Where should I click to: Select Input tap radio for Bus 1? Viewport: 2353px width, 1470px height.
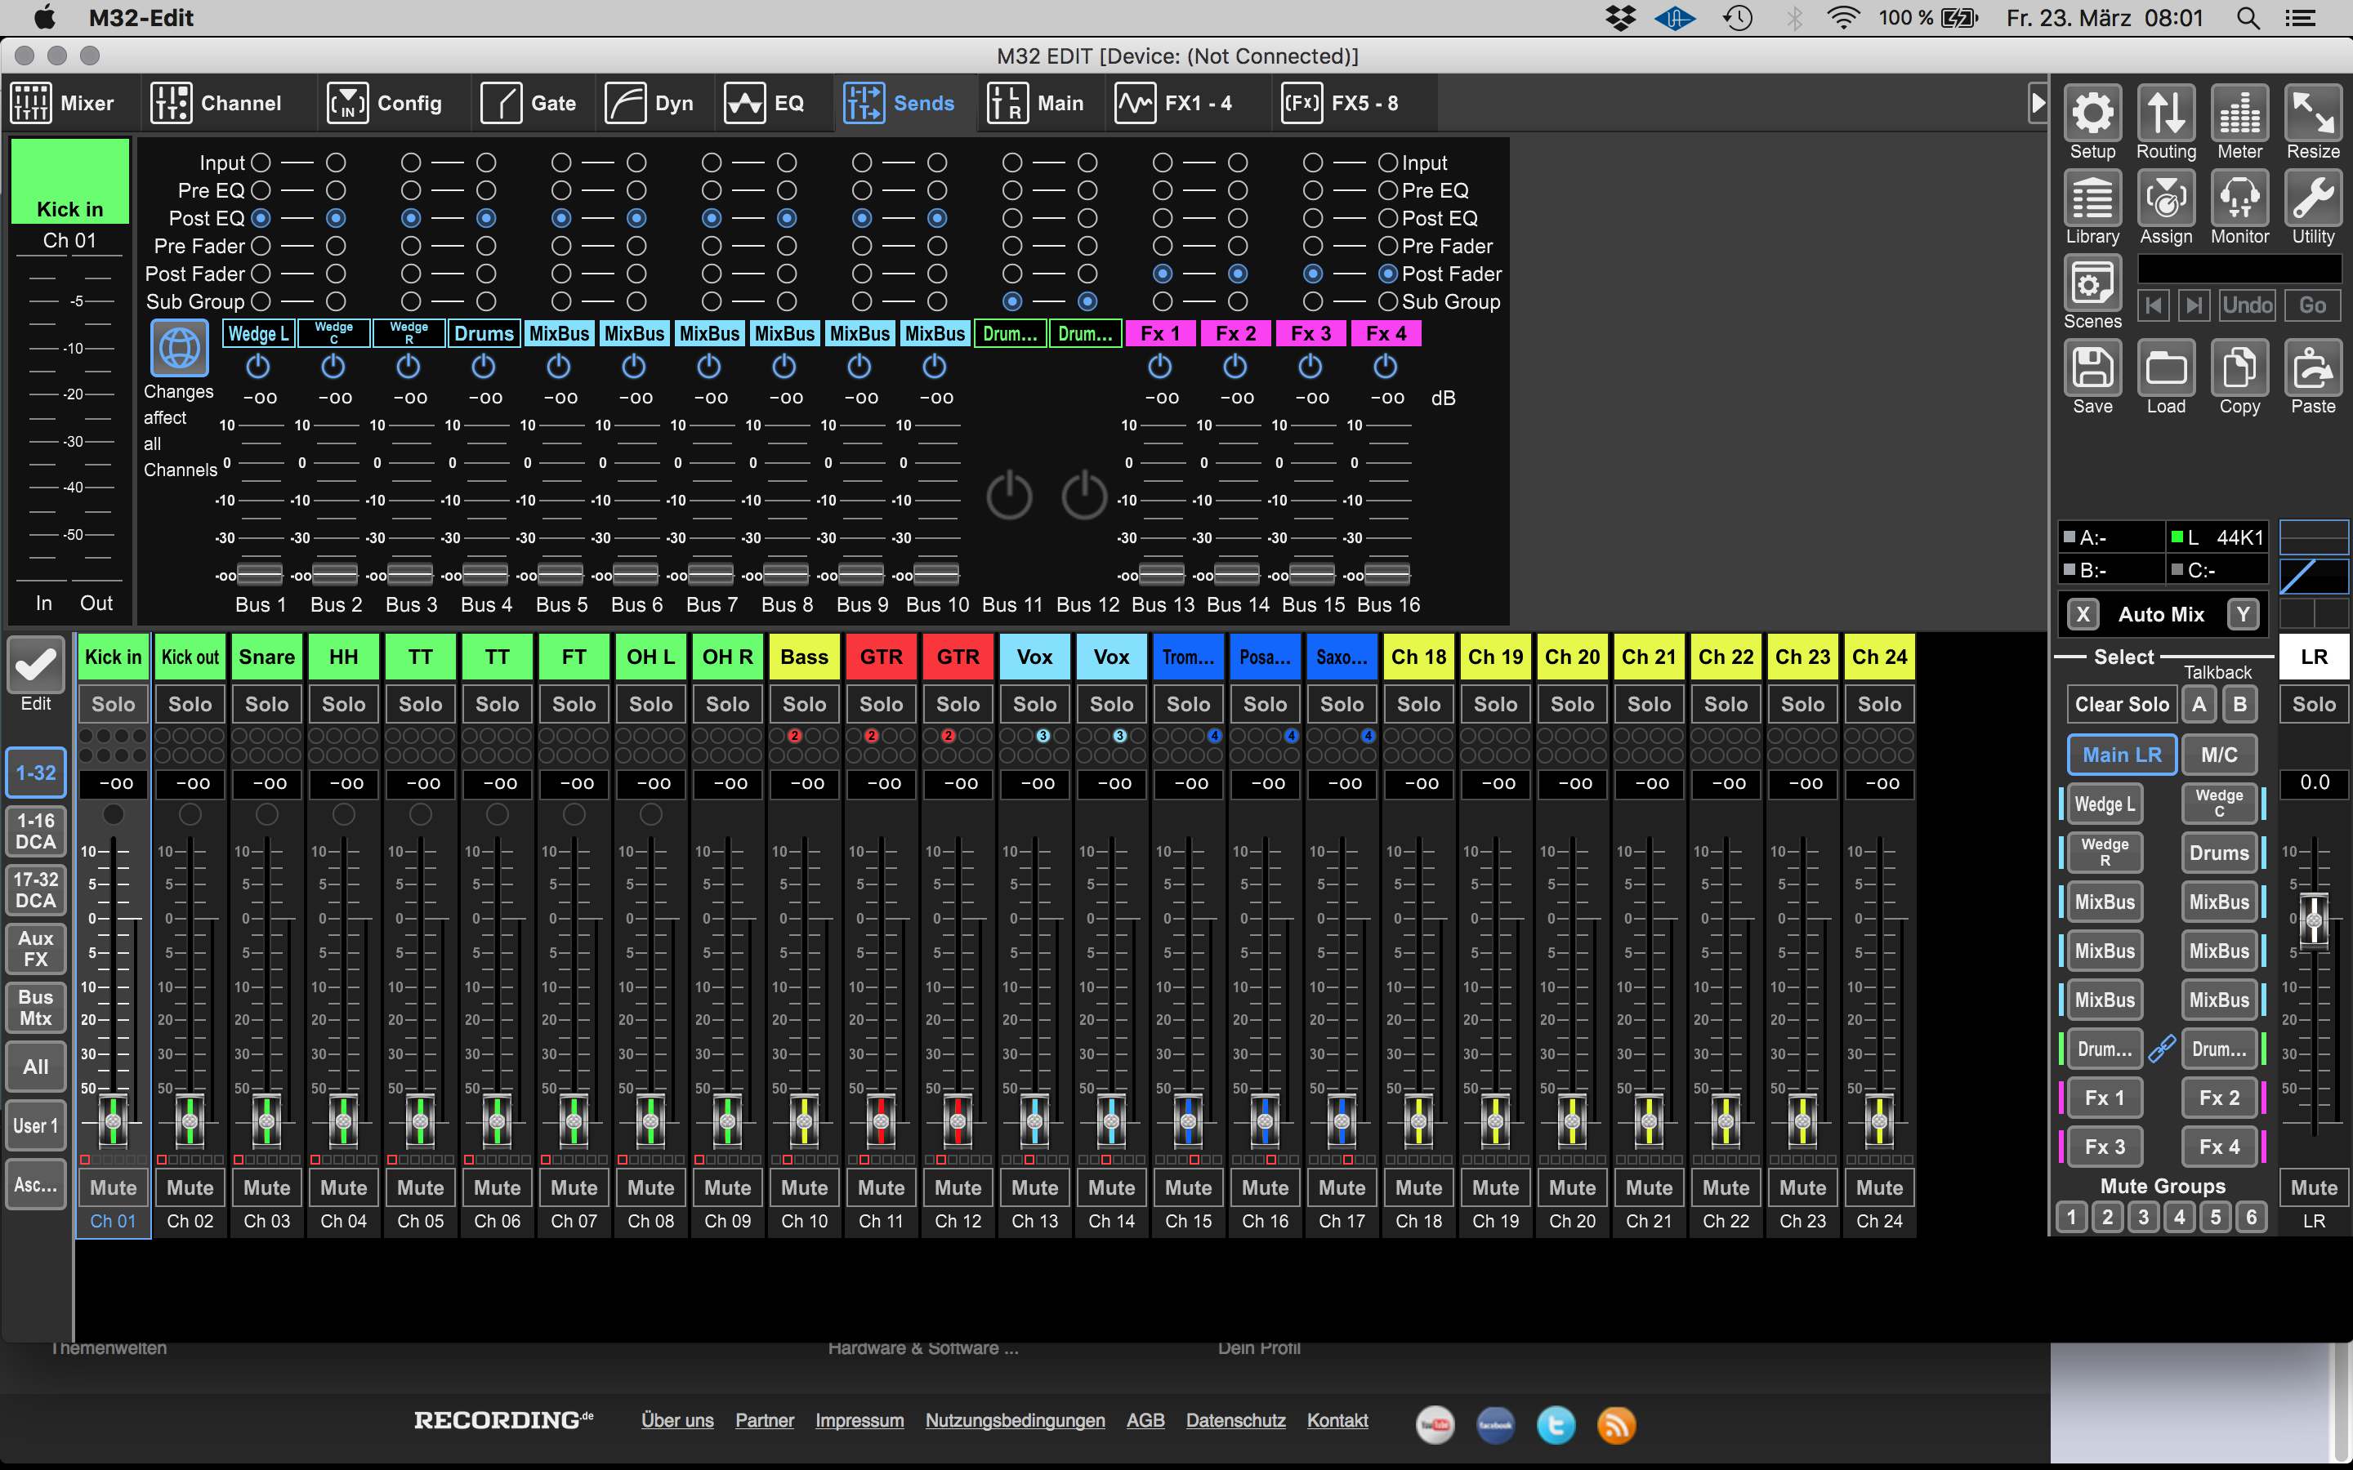point(261,163)
